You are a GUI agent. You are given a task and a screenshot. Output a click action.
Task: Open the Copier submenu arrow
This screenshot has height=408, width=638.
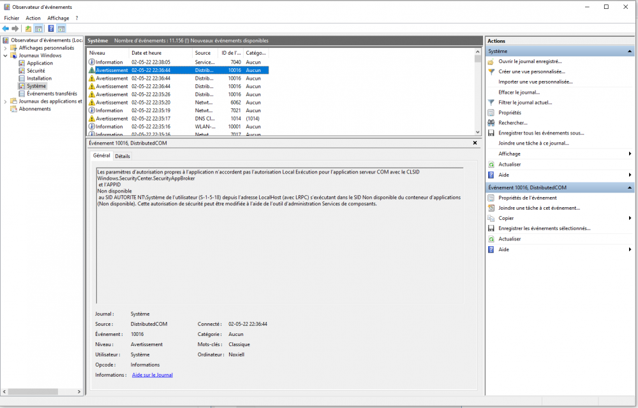(x=630, y=218)
